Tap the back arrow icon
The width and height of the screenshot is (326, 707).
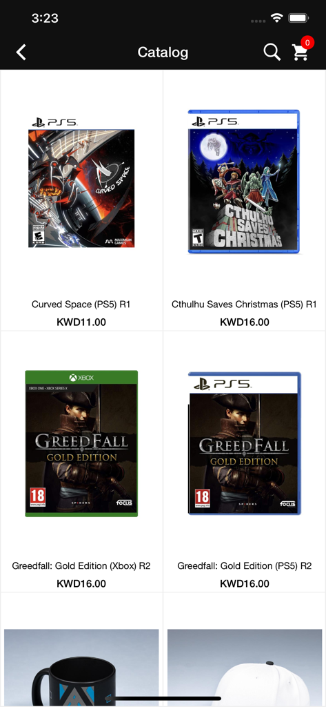pyautogui.click(x=21, y=52)
